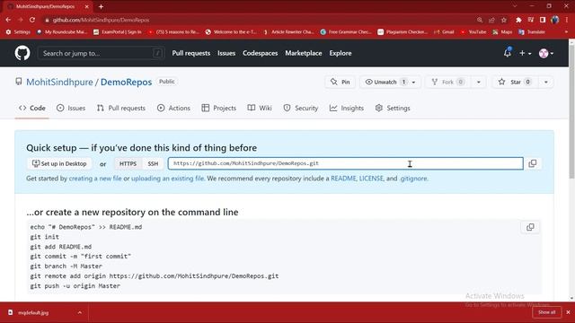575x323 pixels.
Task: Open the Maps bookmark
Action: 502,32
